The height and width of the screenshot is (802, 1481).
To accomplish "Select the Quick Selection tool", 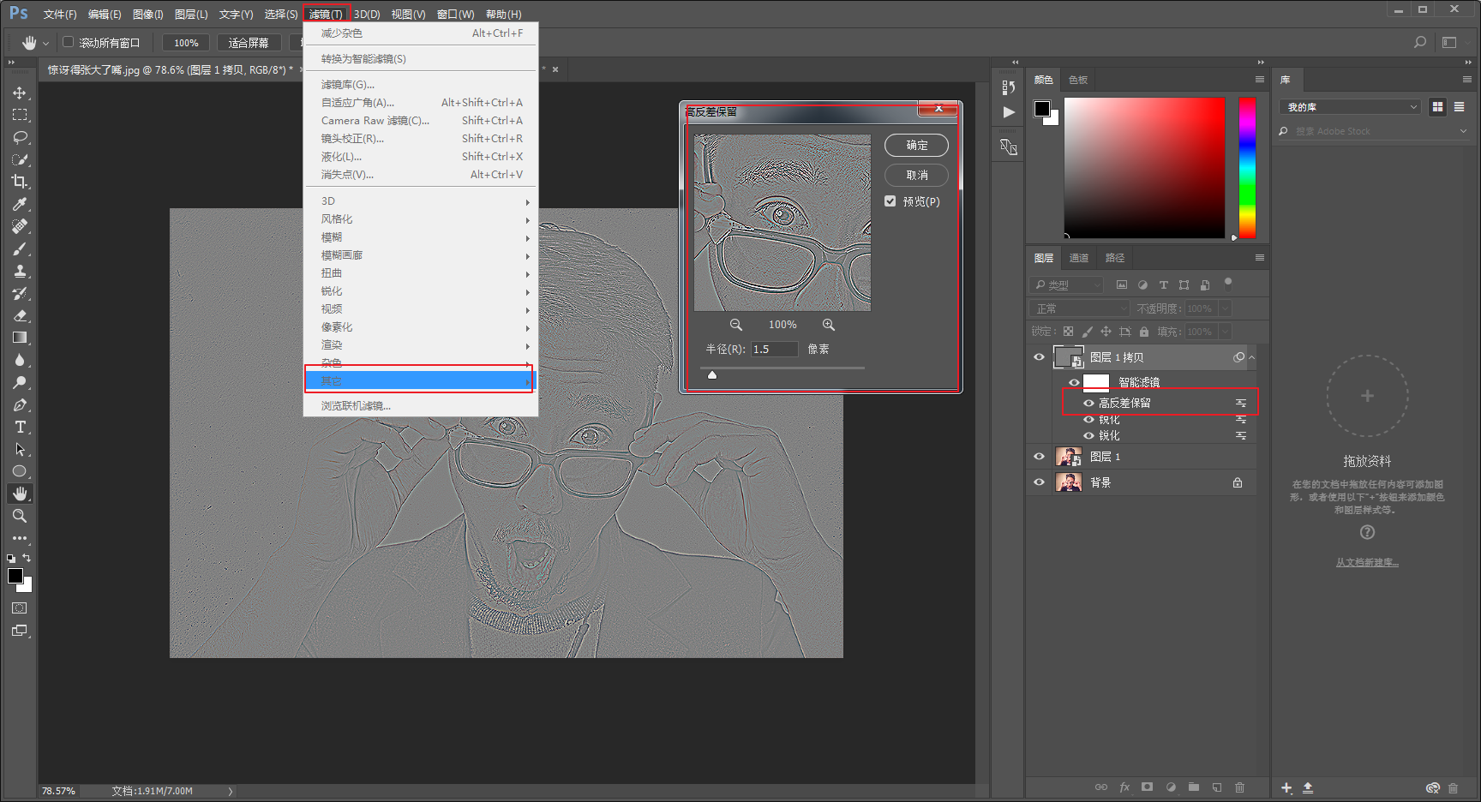I will click(x=19, y=159).
